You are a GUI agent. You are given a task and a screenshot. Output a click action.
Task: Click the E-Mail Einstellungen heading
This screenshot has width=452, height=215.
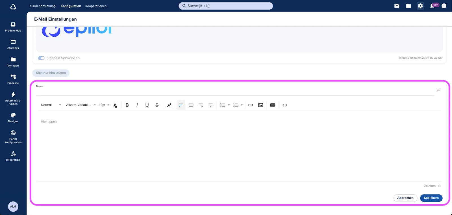pos(55,19)
